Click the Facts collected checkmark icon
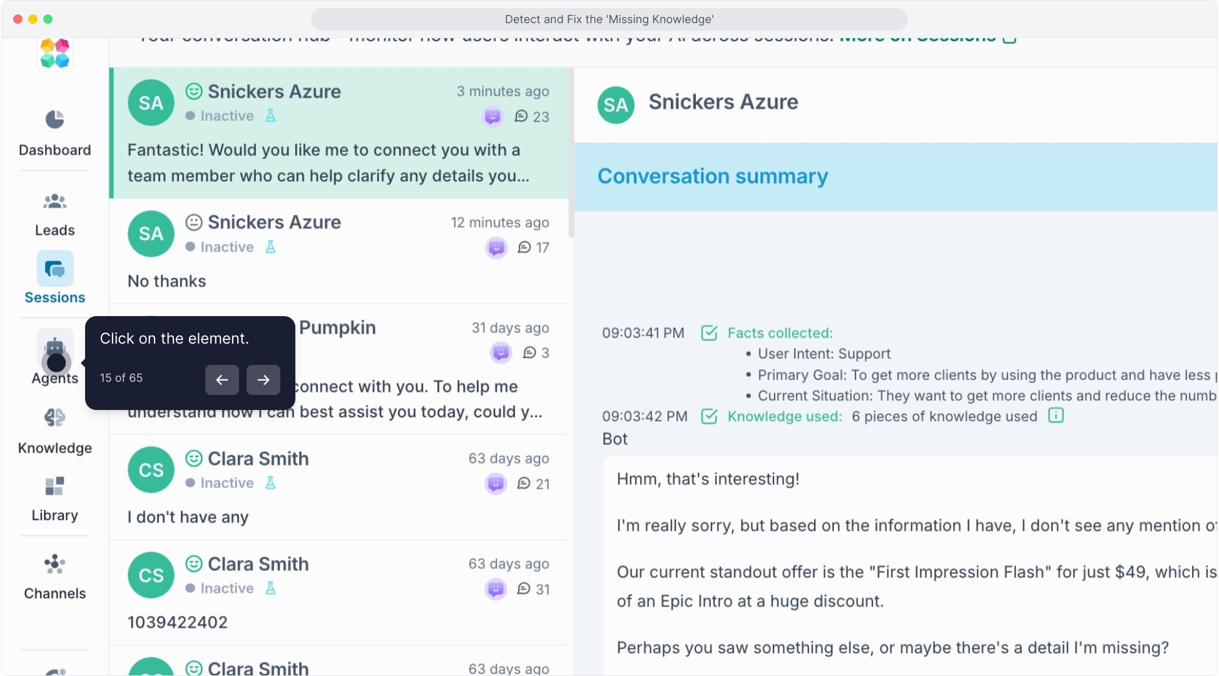This screenshot has height=676, width=1219. [x=709, y=333]
